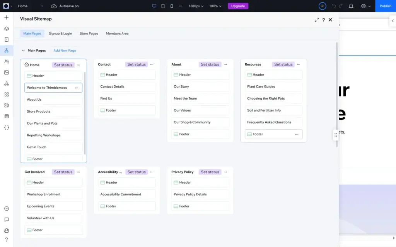This screenshot has height=247, width=396.
Task: Click the Upgrade button
Action: click(238, 6)
